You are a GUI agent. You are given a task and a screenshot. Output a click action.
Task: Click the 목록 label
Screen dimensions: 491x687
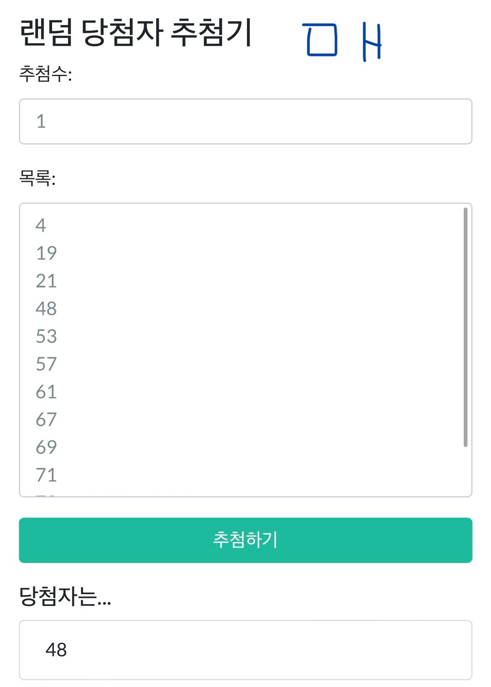tap(37, 178)
